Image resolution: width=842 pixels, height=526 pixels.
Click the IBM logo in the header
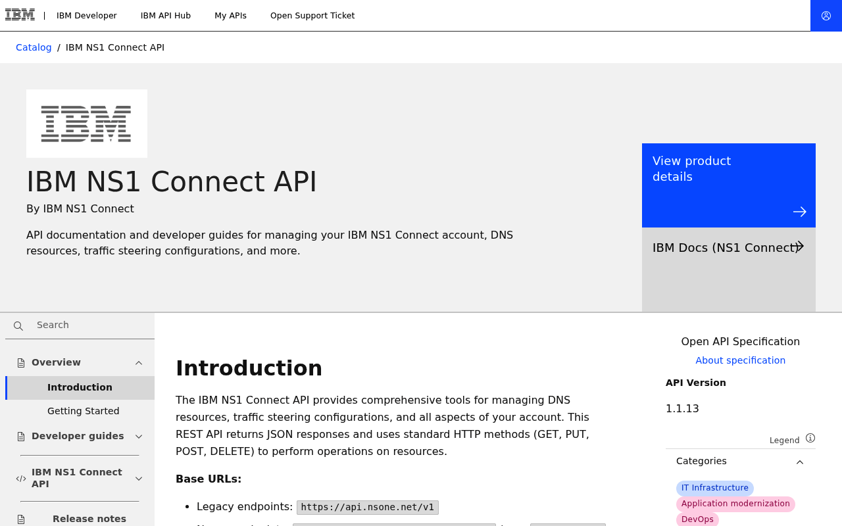pos(20,15)
